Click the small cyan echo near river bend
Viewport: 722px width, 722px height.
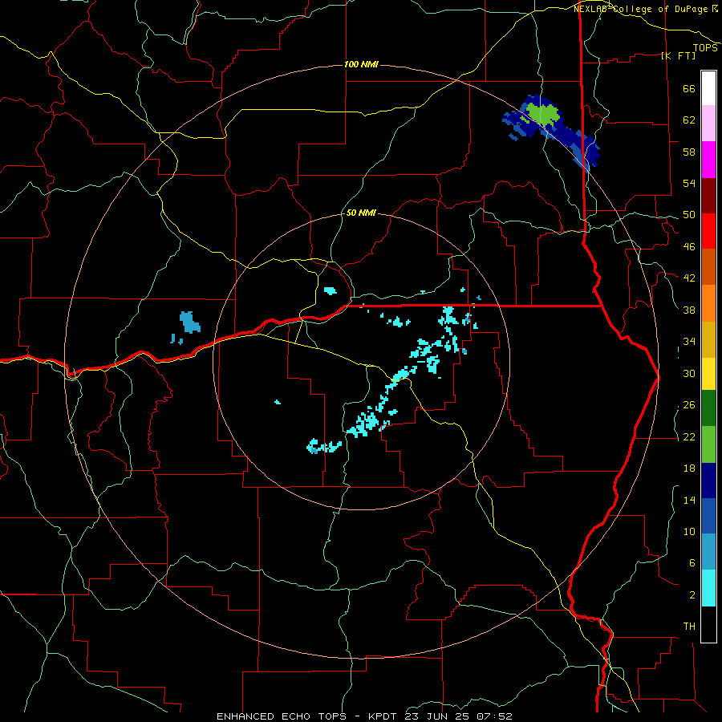point(331,290)
